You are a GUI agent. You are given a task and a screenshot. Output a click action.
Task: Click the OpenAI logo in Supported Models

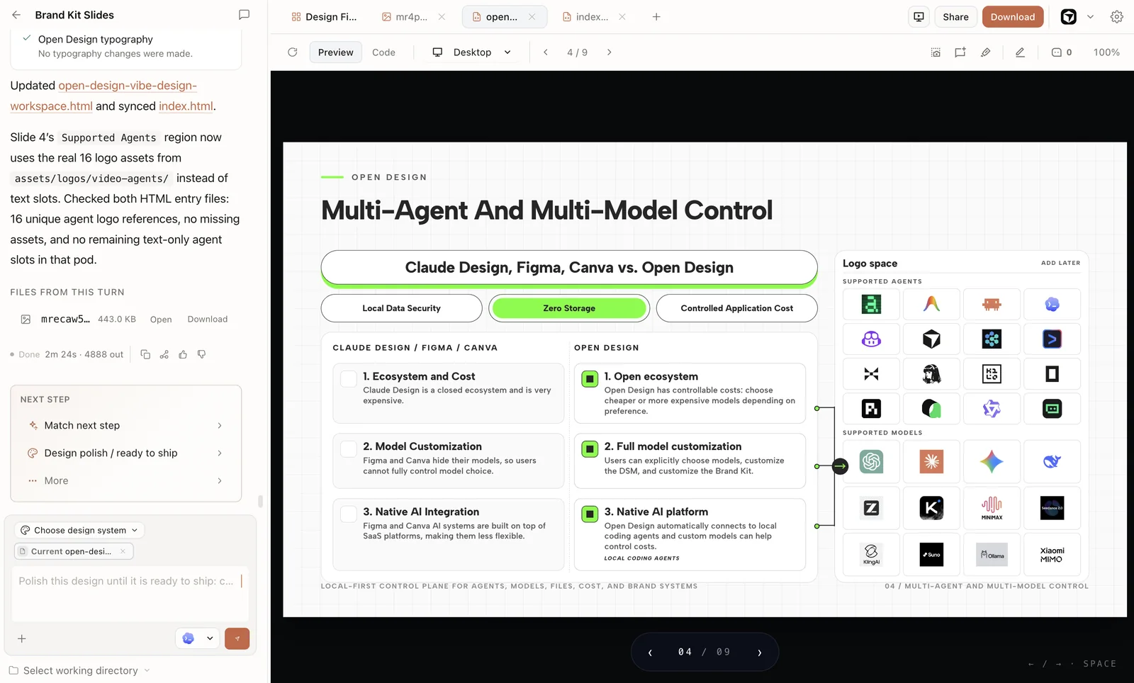point(871,462)
